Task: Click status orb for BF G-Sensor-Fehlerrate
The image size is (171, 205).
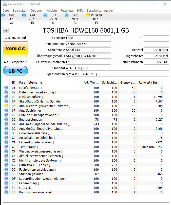Action: pyautogui.click(x=6, y=133)
